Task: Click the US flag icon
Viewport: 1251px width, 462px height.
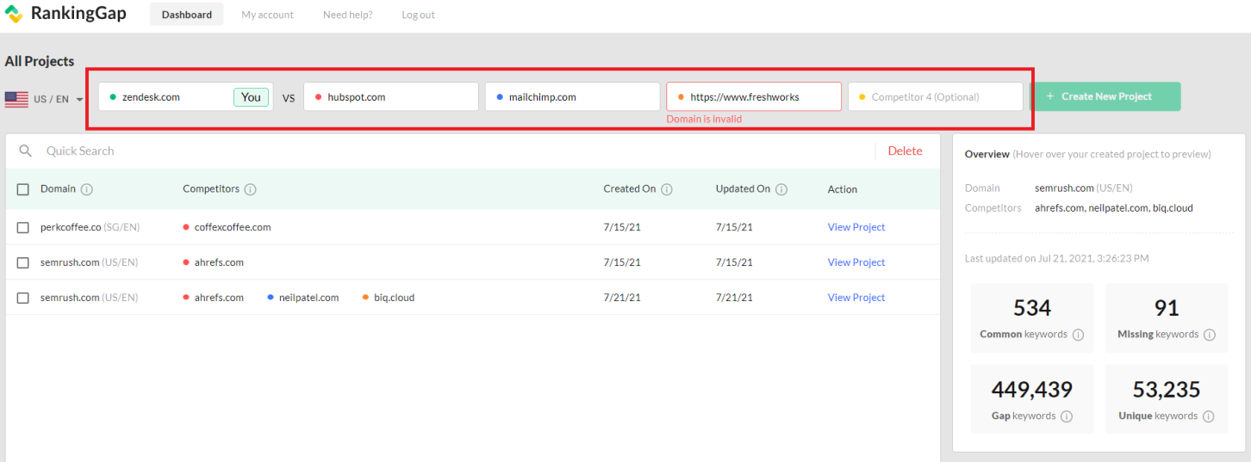Action: [x=16, y=99]
